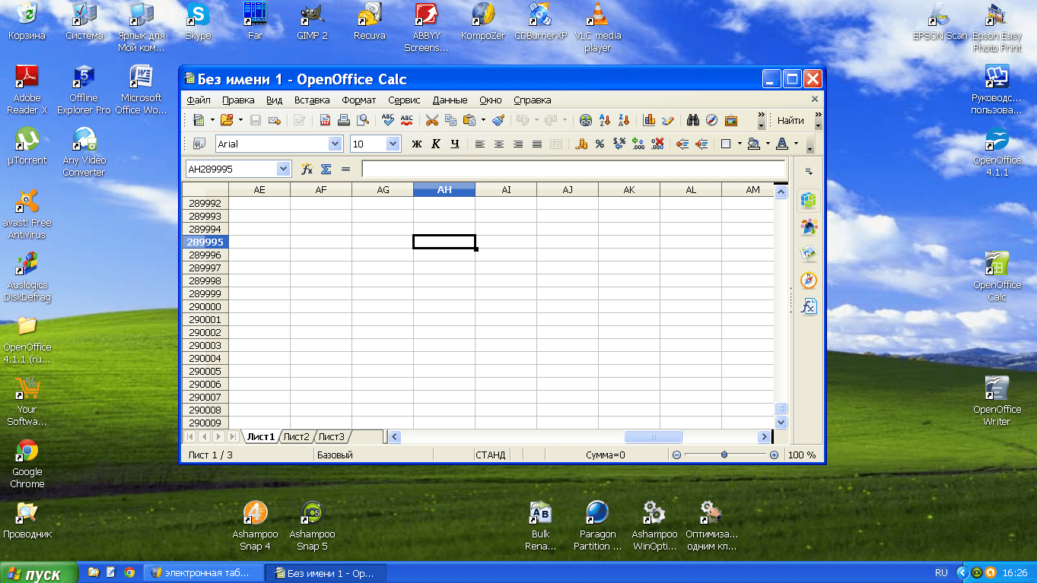The height and width of the screenshot is (583, 1037).
Task: Click the Function equals sign icon
Action: pyautogui.click(x=345, y=169)
